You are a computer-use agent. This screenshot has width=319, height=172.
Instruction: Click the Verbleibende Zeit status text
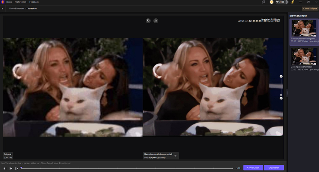(259, 21)
